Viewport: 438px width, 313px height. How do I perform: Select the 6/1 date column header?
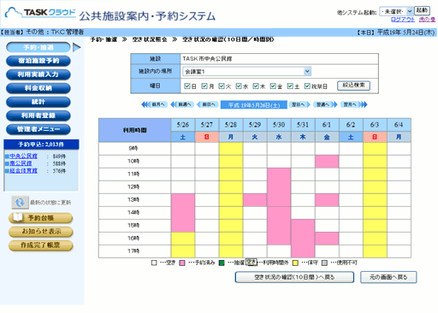pyautogui.click(x=327, y=125)
